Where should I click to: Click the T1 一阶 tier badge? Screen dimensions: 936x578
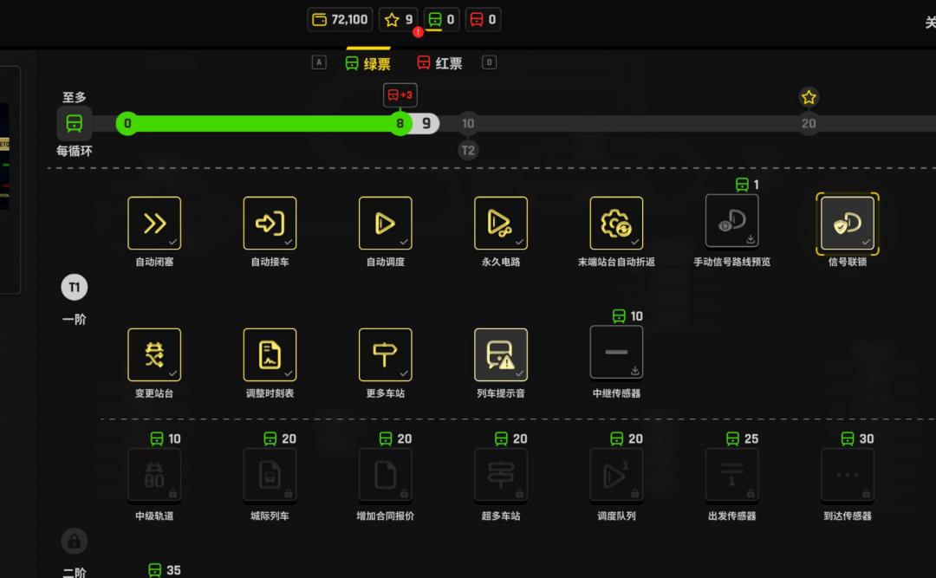[x=75, y=288]
